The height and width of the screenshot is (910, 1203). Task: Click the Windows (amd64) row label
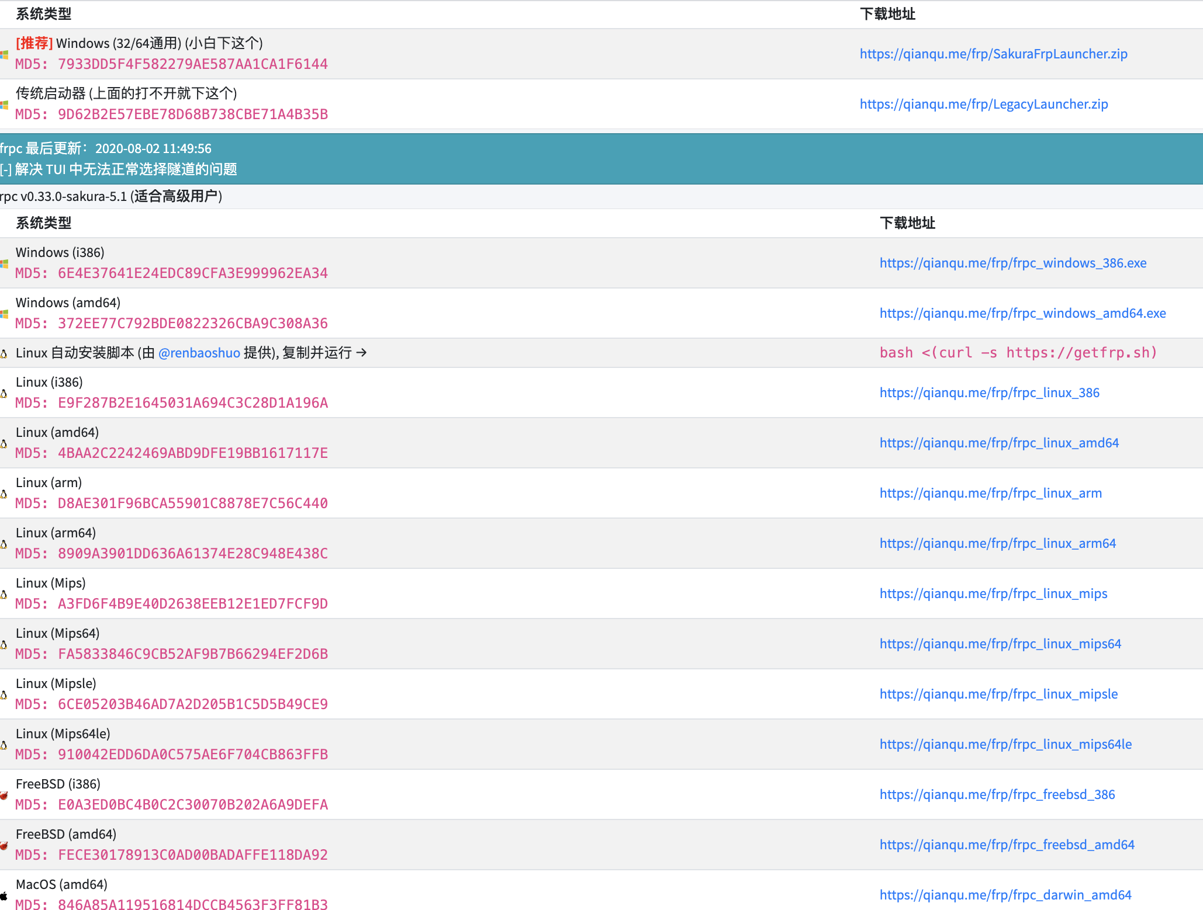[x=68, y=303]
